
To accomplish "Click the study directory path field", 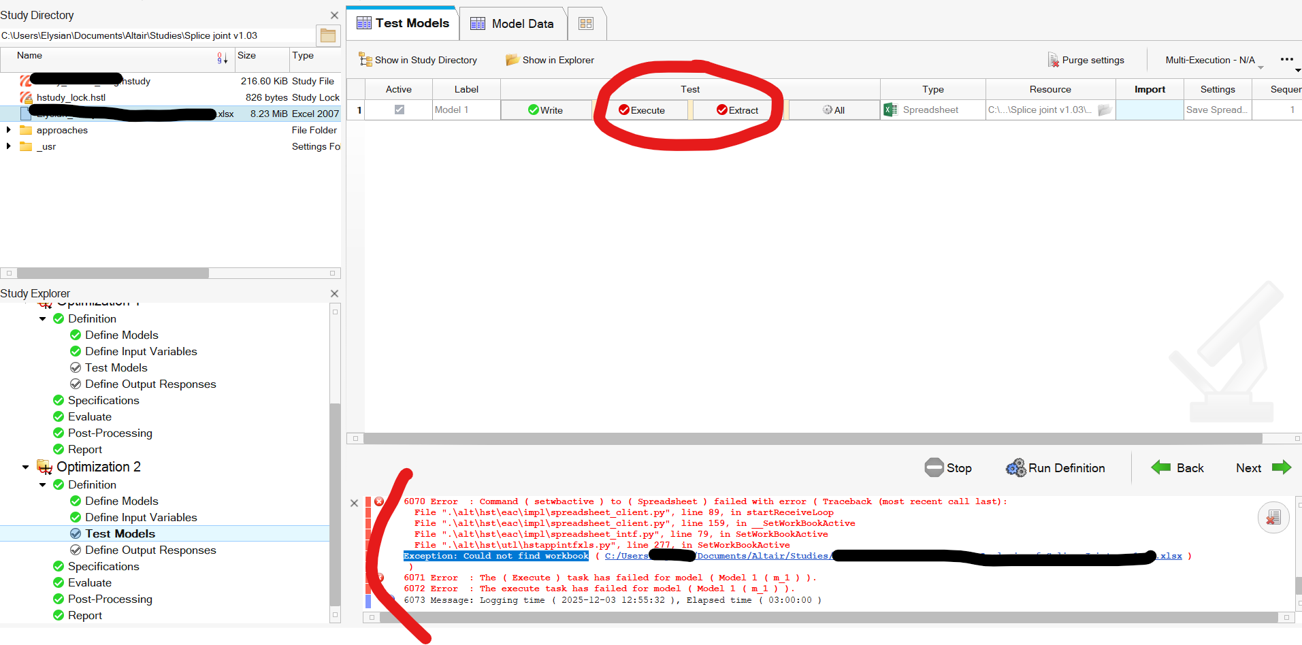I will point(158,35).
